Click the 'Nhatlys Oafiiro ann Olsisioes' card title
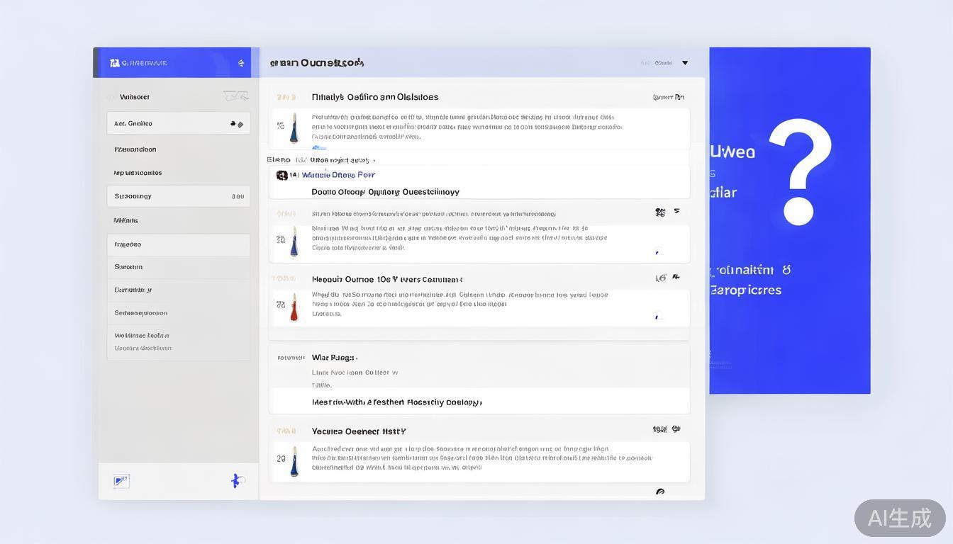Screen dimensions: 953x544 click(x=375, y=97)
